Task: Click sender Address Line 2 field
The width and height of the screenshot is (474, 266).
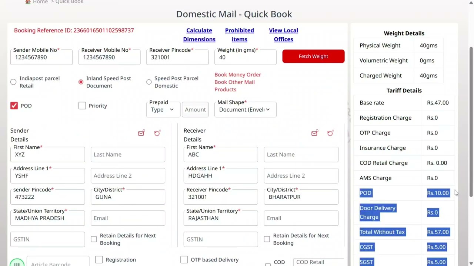Action: tap(128, 176)
